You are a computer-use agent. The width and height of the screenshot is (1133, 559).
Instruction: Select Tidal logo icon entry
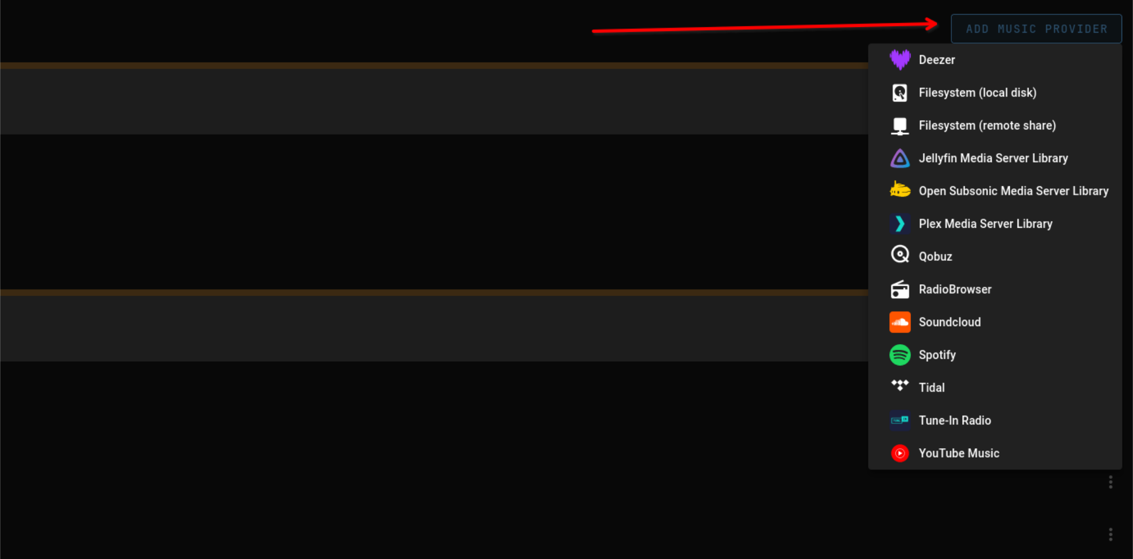coord(901,387)
